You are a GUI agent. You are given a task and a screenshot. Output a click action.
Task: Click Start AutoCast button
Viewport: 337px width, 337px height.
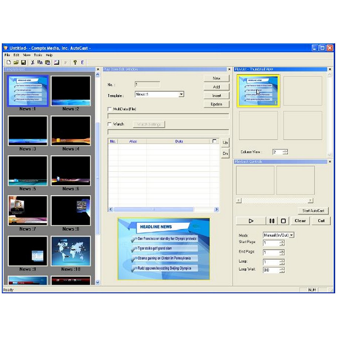click(313, 211)
